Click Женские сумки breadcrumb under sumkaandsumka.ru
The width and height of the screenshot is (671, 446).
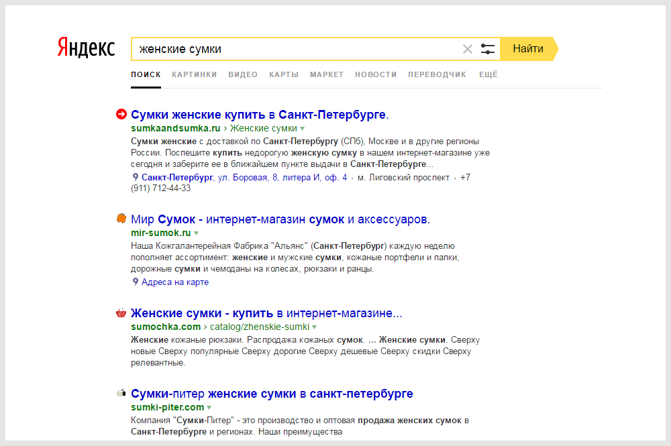[x=263, y=128]
